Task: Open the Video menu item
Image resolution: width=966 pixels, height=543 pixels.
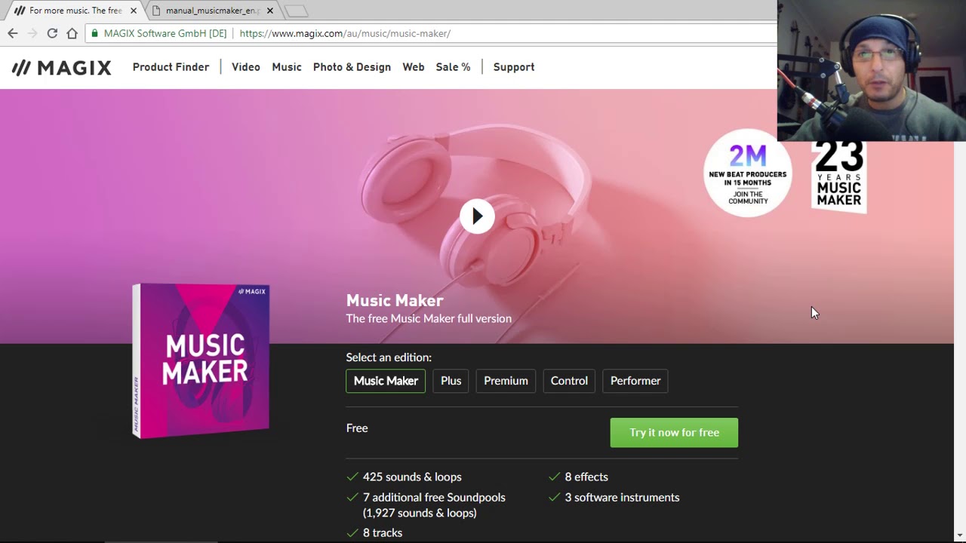Action: tap(246, 67)
